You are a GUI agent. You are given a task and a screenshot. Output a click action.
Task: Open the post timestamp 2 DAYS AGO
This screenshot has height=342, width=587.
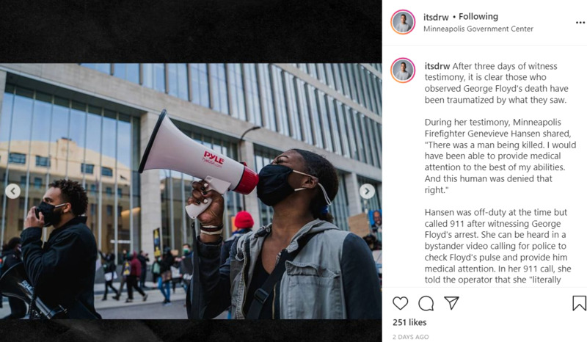410,337
